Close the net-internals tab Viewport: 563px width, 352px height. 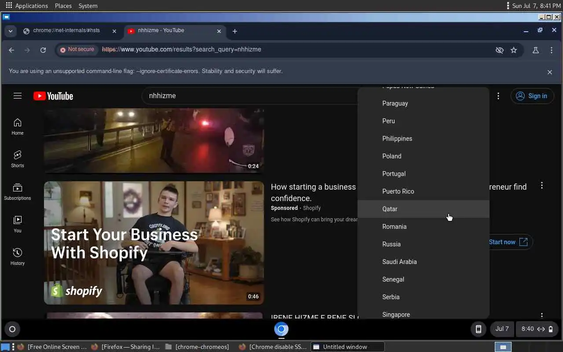(114, 31)
